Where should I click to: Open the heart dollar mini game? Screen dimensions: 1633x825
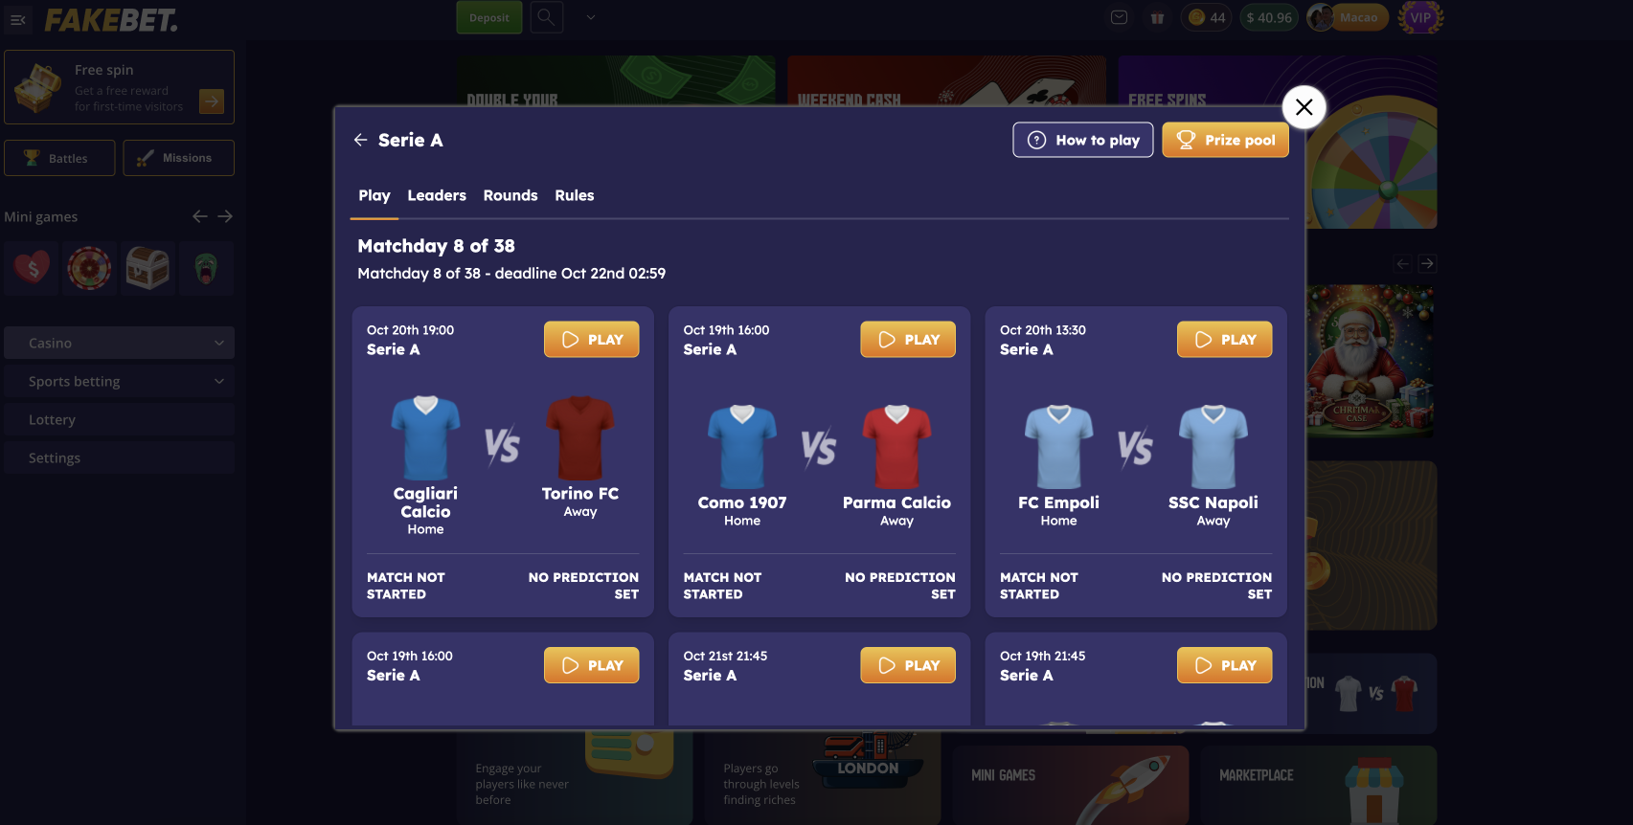pos(33,269)
